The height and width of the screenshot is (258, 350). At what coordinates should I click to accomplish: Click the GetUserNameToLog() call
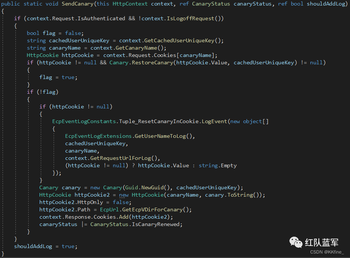coord(163,136)
